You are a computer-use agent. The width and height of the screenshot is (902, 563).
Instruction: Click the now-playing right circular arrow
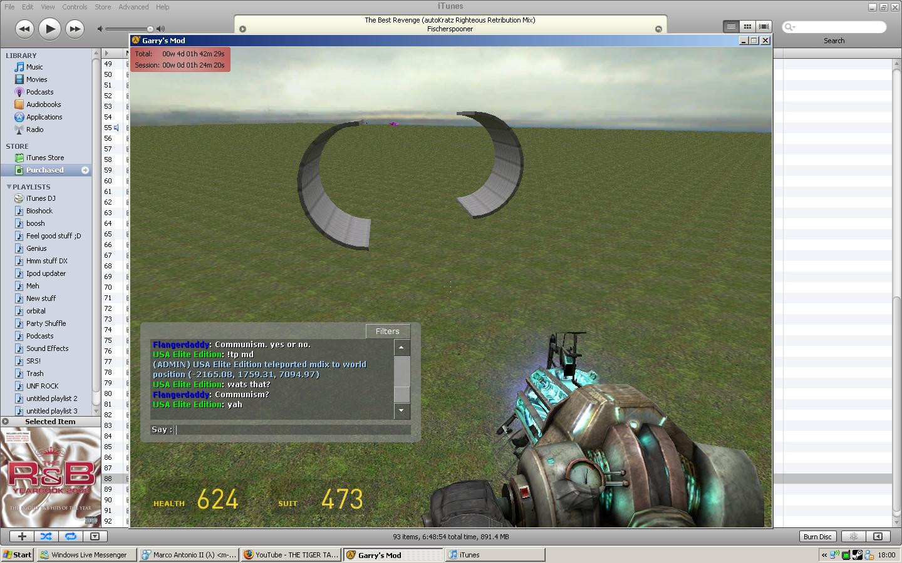[658, 29]
